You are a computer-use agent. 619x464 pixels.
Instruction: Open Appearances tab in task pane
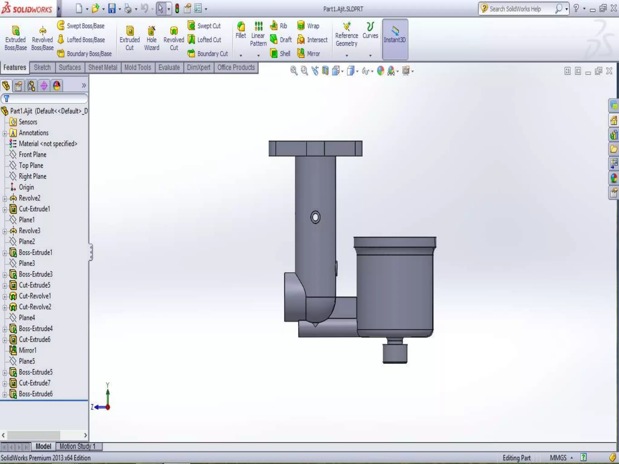(614, 178)
